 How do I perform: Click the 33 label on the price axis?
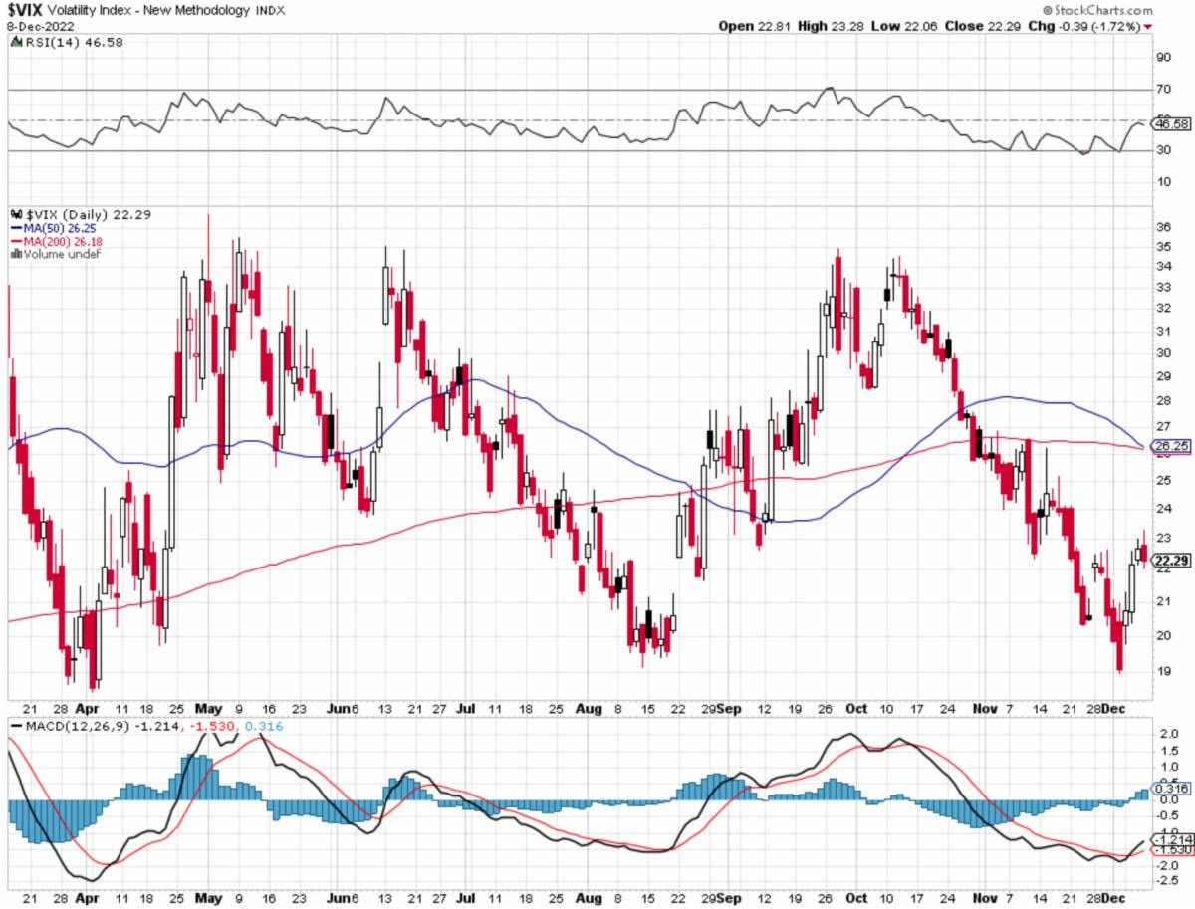1163,286
